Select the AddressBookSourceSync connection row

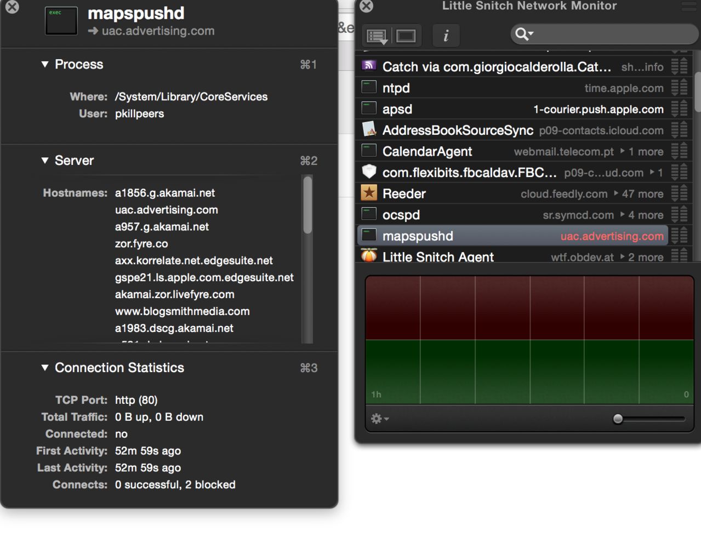512,130
